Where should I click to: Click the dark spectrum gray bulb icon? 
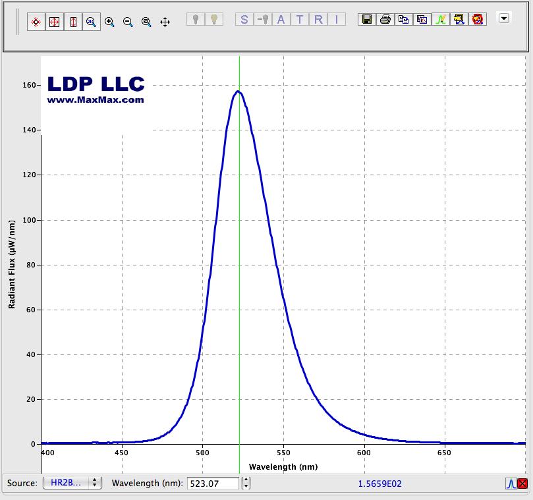[196, 19]
